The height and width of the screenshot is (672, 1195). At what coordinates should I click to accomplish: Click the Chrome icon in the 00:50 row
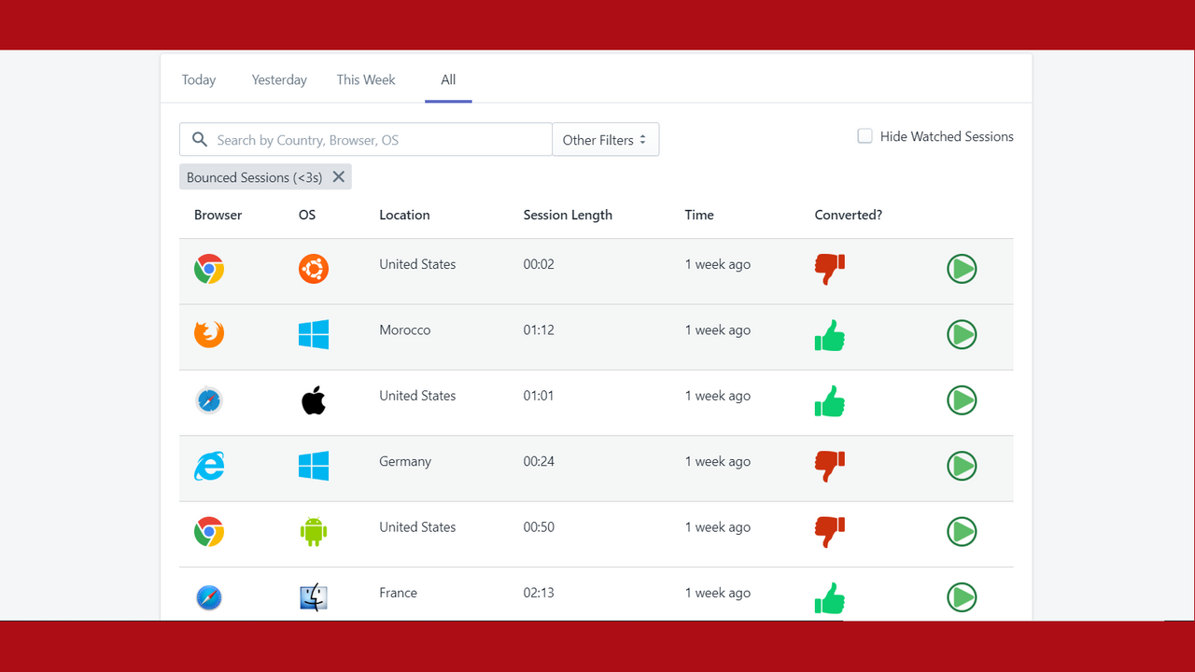pos(209,532)
